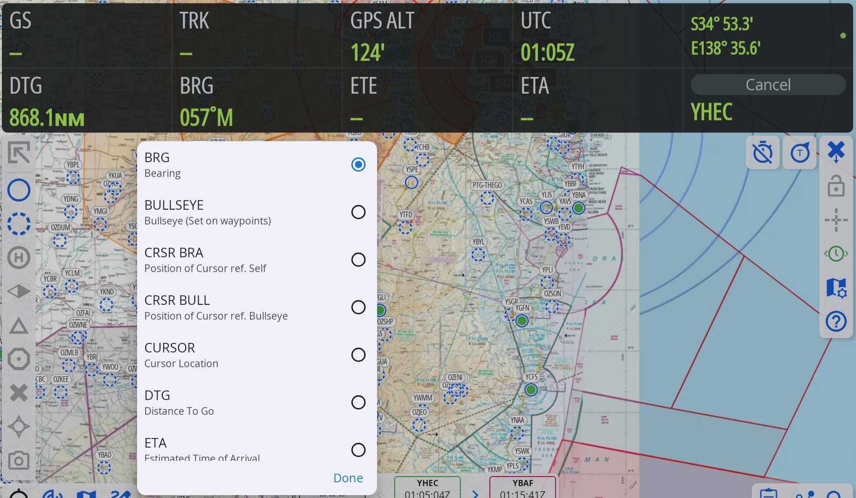Click the arrow between YHEC and YBAF
856x498 pixels.
475,493
